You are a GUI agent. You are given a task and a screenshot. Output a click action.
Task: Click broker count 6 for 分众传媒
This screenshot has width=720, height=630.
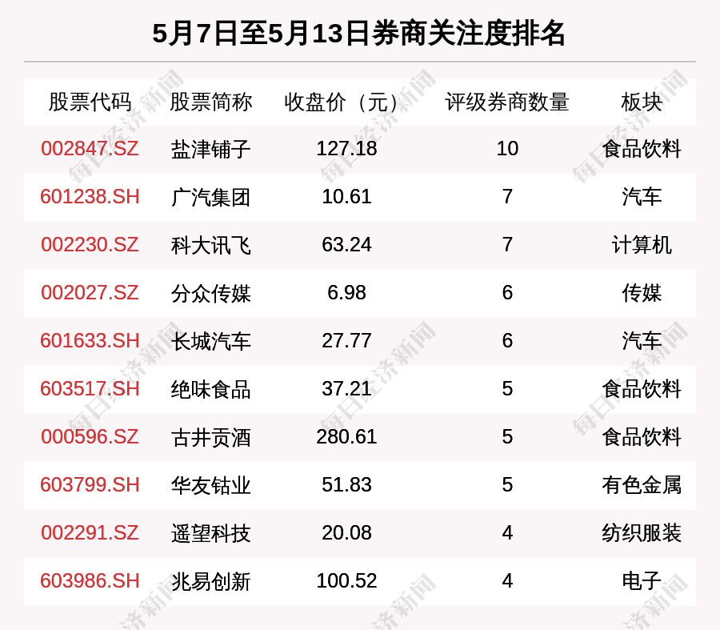pos(507,293)
